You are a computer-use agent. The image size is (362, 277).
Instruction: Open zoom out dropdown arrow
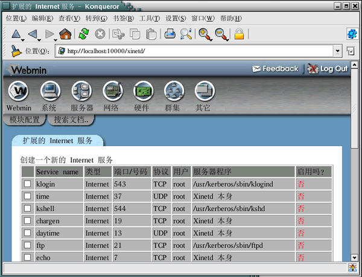(227, 40)
